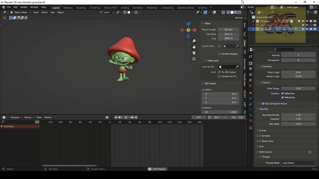319x179 pixels.
Task: Open the Item tab in sidebar
Action: point(245,25)
